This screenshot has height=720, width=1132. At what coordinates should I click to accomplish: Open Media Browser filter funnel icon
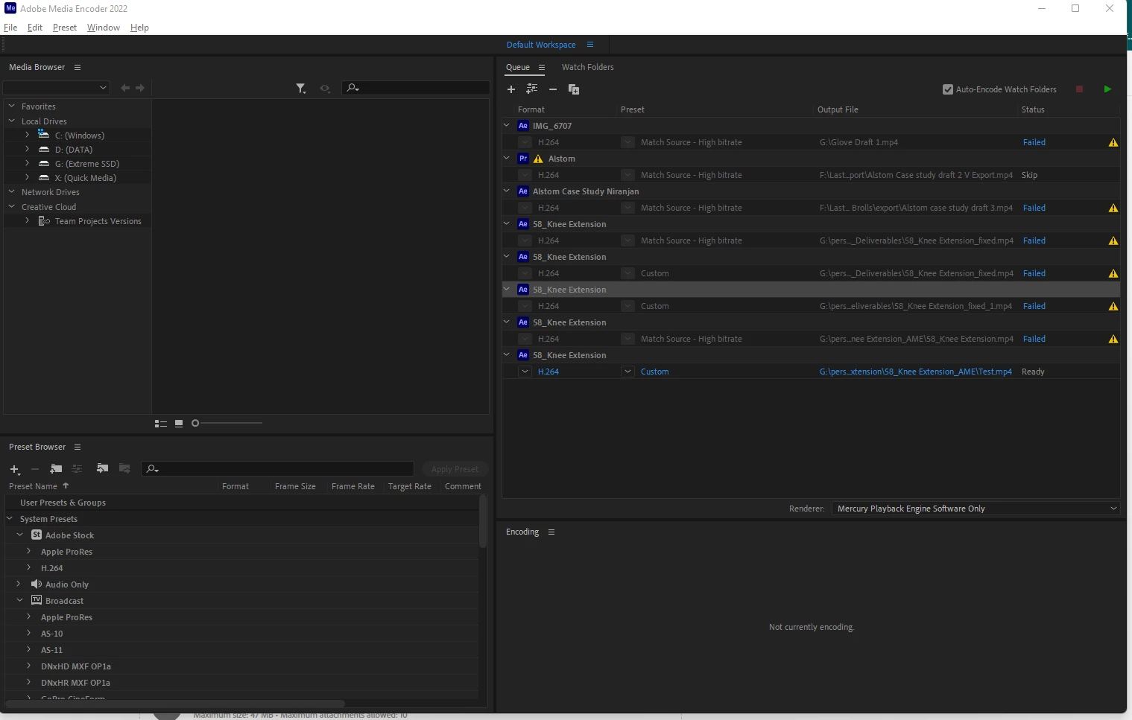[301, 89]
